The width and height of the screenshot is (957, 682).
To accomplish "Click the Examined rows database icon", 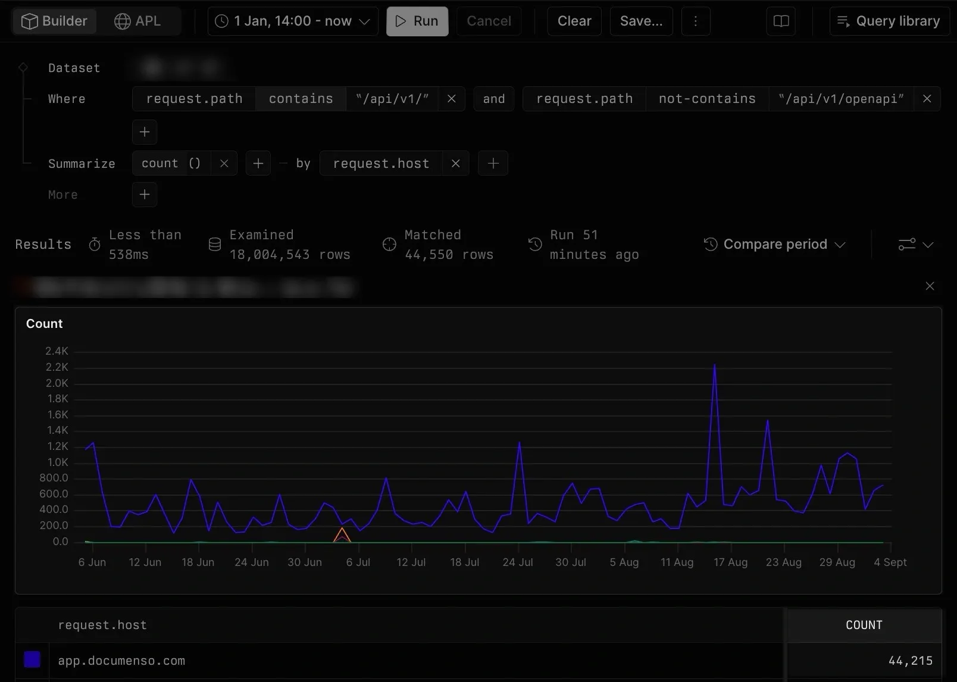I will click(x=215, y=245).
